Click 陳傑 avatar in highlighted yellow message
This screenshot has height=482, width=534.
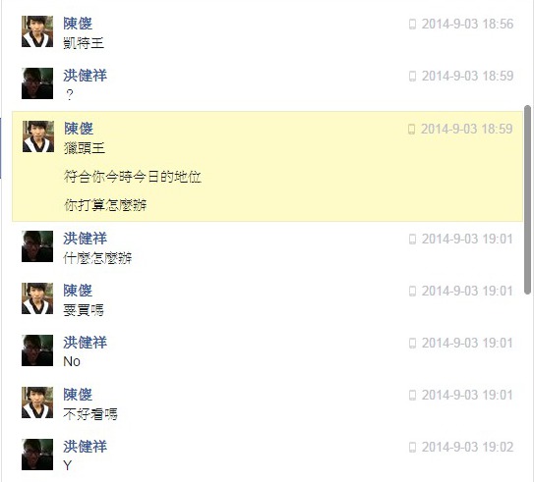coord(38,136)
